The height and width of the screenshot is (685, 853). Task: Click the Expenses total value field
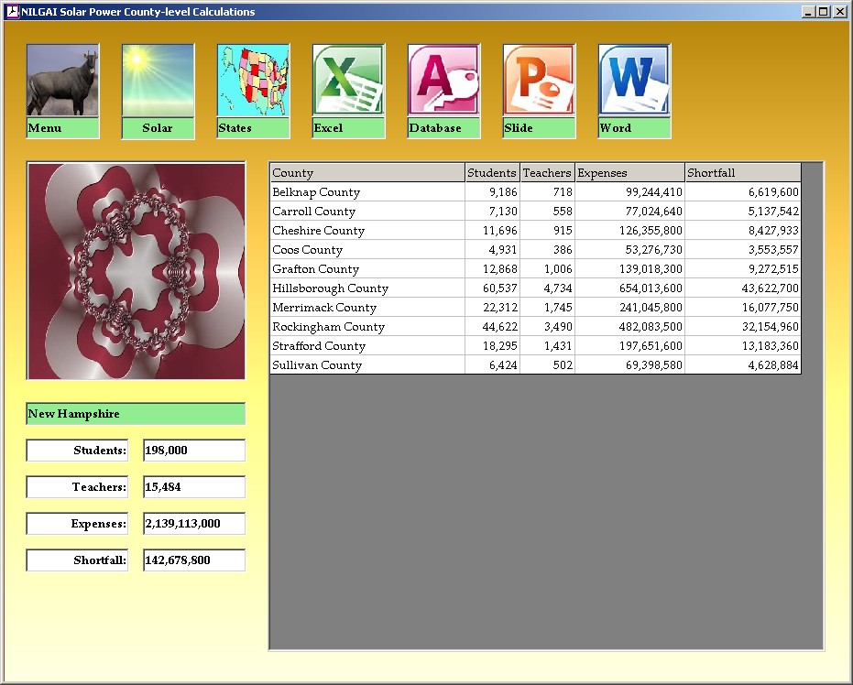click(x=194, y=524)
